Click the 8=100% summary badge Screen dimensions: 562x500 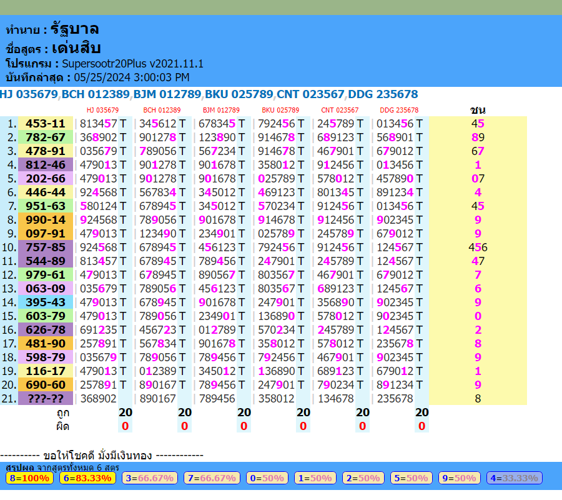pyautogui.click(x=29, y=478)
